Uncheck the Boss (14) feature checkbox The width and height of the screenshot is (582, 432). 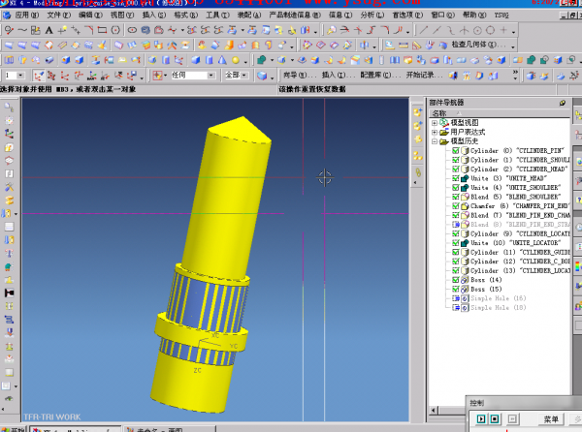pos(456,280)
